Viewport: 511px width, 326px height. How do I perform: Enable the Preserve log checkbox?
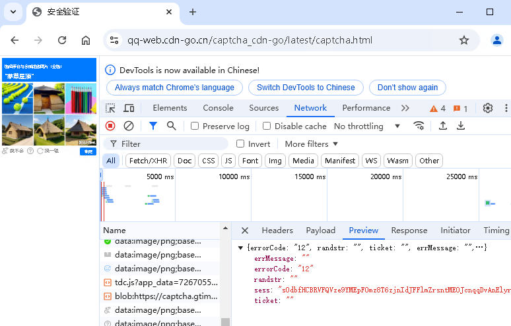coord(195,126)
